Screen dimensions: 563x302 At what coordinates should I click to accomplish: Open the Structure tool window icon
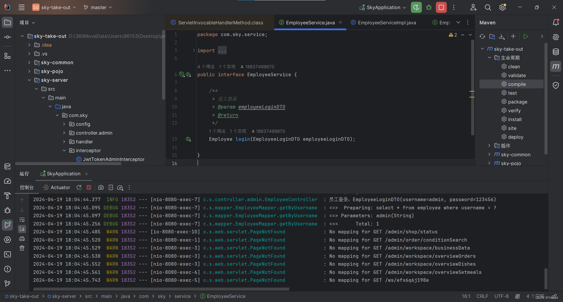point(8,56)
